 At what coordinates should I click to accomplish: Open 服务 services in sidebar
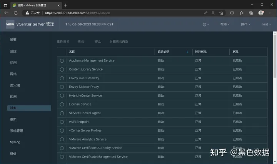click(x=29, y=108)
